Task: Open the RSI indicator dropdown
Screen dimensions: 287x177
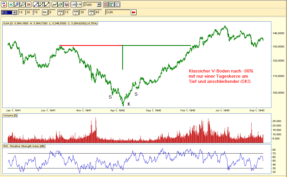Action: (x=15, y=13)
